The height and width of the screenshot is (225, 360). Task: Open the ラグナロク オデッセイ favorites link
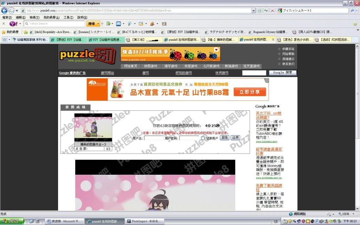pos(225,32)
